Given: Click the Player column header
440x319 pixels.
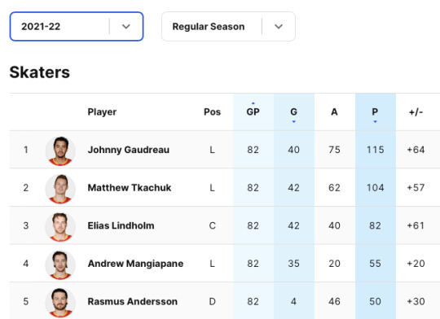Looking at the screenshot, I should click(102, 111).
